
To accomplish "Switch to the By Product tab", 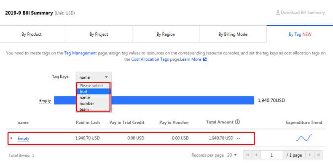I will [x=32, y=34].
